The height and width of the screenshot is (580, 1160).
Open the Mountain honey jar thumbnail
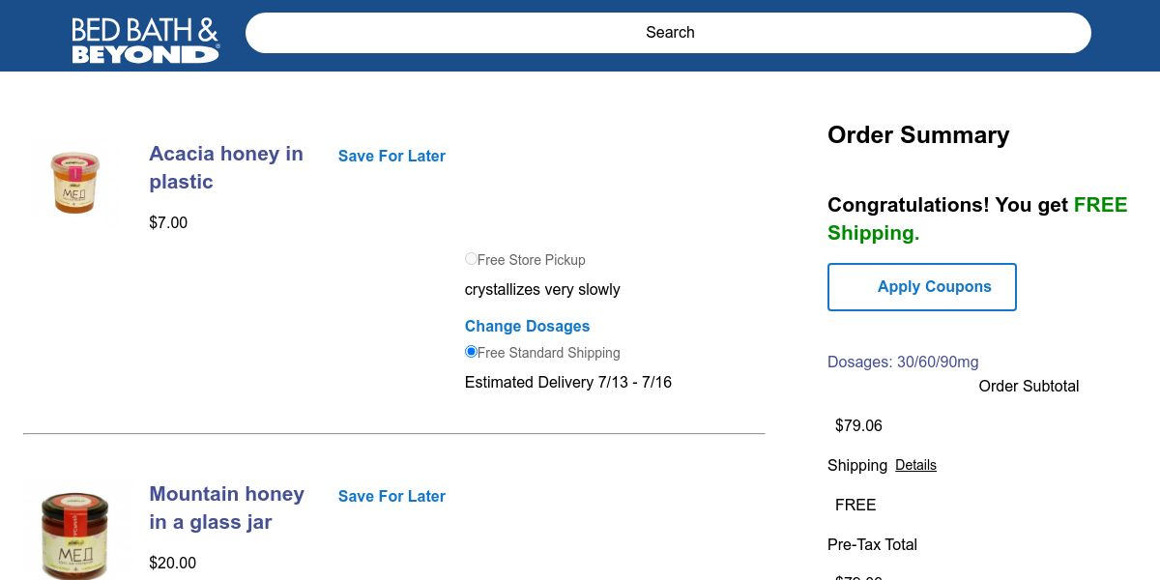75,534
